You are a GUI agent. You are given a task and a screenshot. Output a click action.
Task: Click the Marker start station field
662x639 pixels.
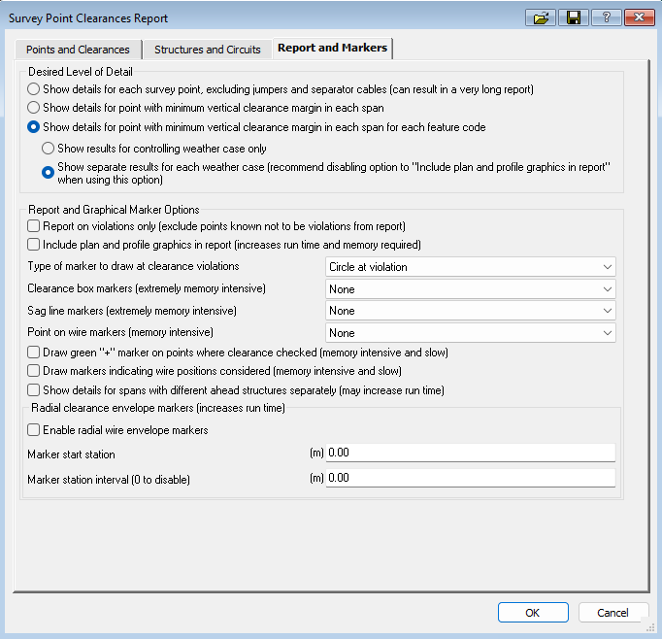coord(471,453)
